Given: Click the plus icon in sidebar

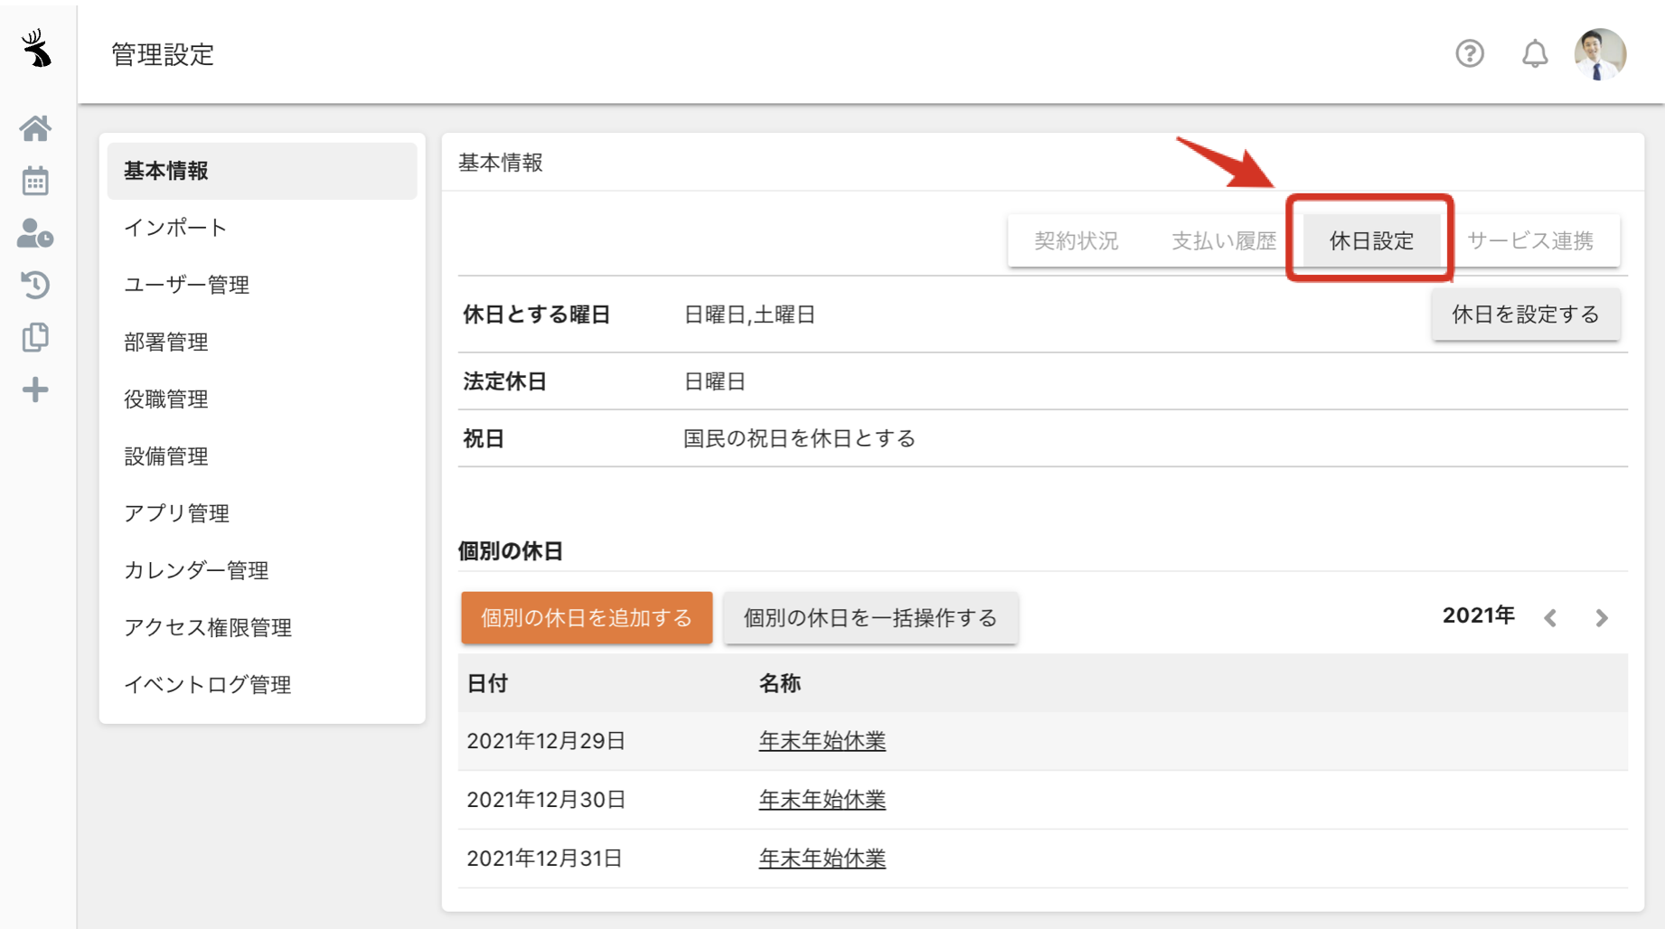Looking at the screenshot, I should point(35,389).
